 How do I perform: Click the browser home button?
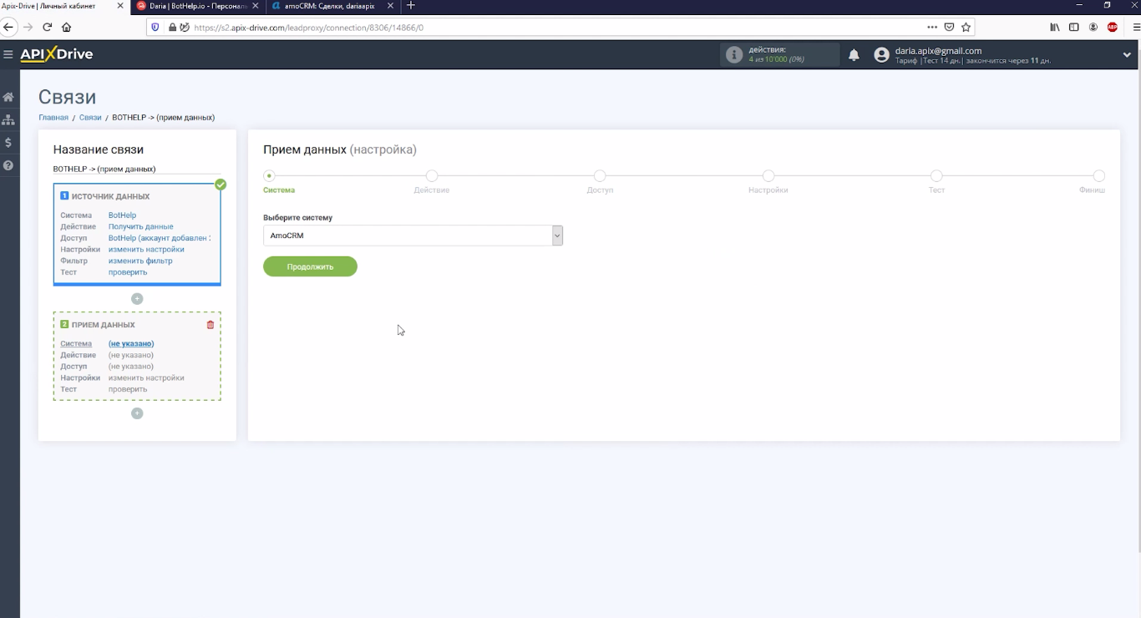67,27
